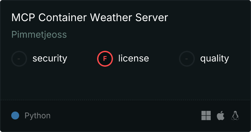Click the MCP abbreviation in the title

pyautogui.click(x=23, y=17)
